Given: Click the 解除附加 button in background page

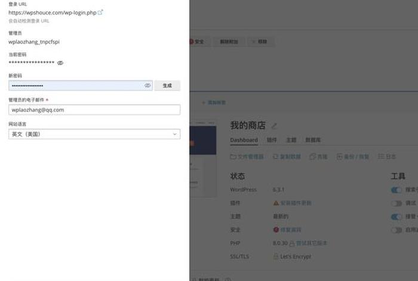Looking at the screenshot, I should coord(229,42).
